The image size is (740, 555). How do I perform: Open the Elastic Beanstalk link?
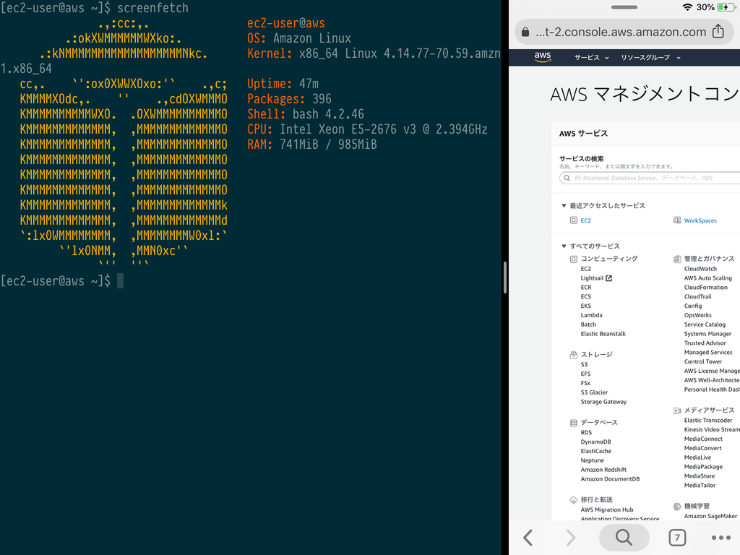pos(603,334)
